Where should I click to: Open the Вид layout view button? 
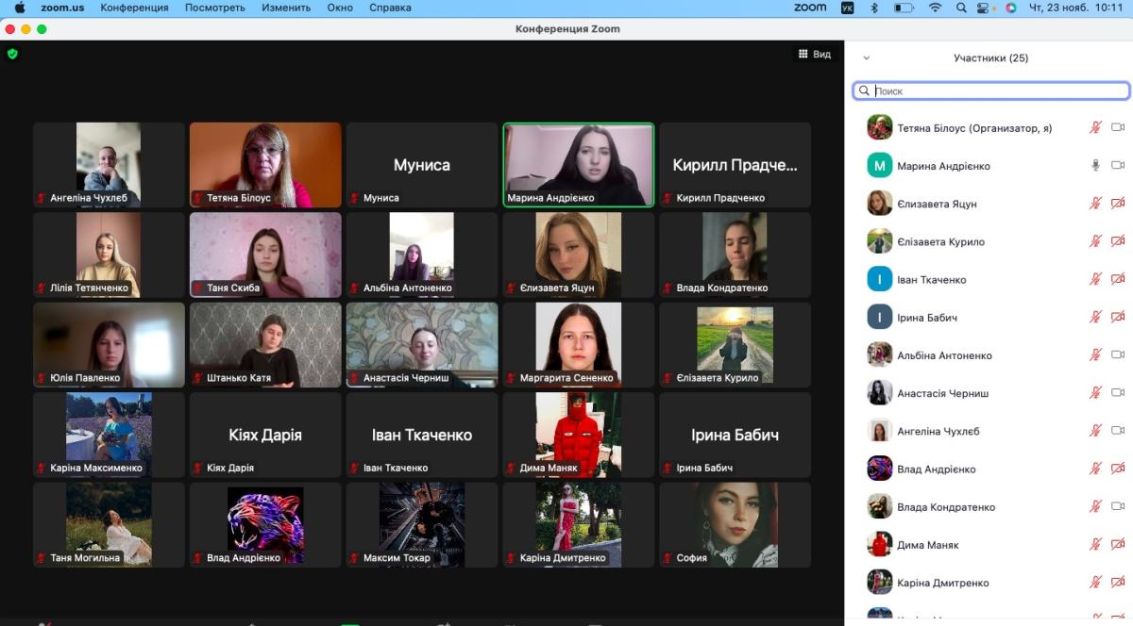(814, 55)
